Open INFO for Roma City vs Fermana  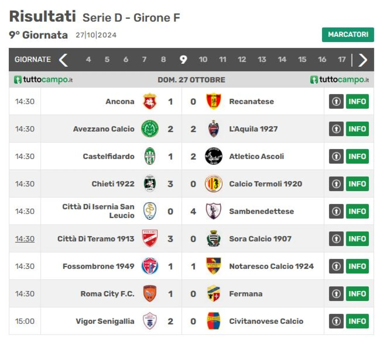coord(357,294)
